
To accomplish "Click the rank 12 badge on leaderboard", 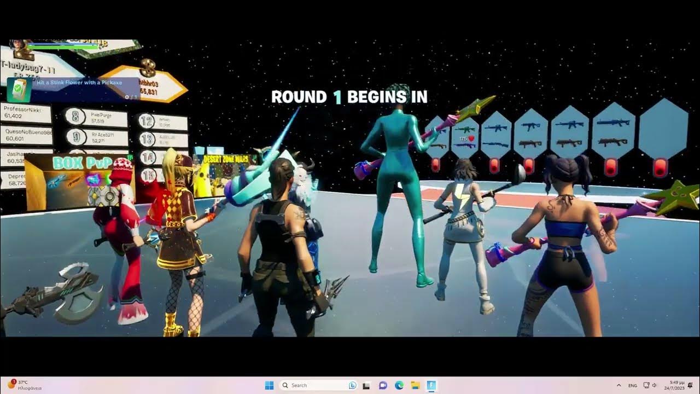I will (x=146, y=121).
